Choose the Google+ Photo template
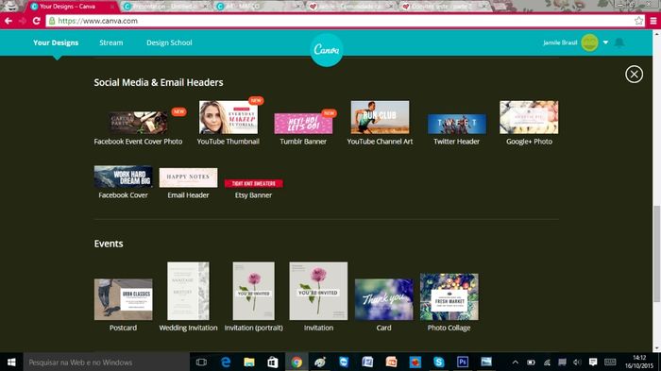This screenshot has height=371, width=661. click(x=529, y=117)
